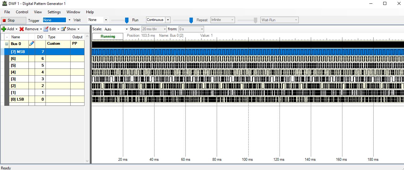Click the red X Remove icon
This screenshot has height=170, width=404.
[22, 29]
